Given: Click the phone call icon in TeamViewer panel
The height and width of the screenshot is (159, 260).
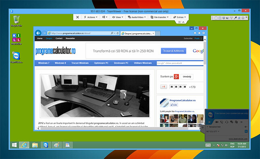Looking at the screenshot, I should [222, 122].
